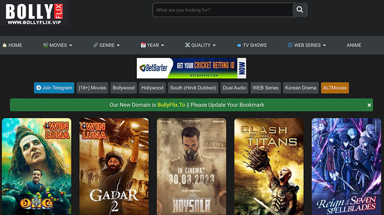Expand the Year dropdown arrow
Image resolution: width=384 pixels, height=215 pixels.
[163, 45]
